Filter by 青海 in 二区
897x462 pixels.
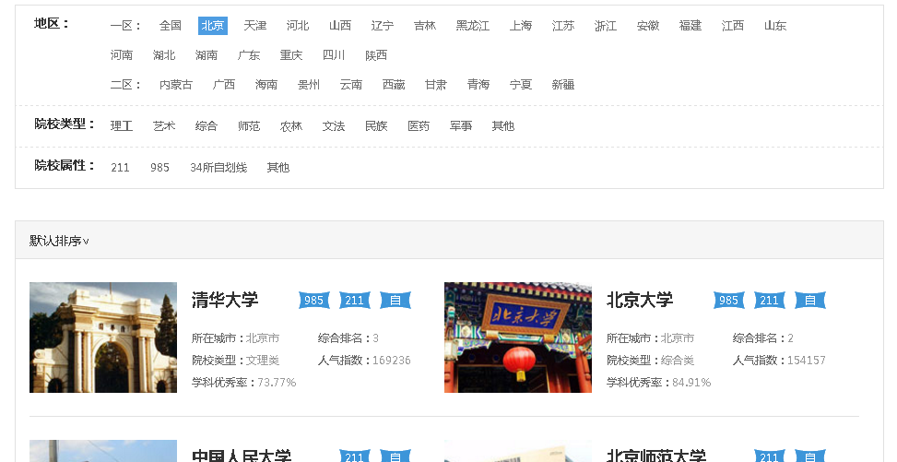pyautogui.click(x=478, y=85)
